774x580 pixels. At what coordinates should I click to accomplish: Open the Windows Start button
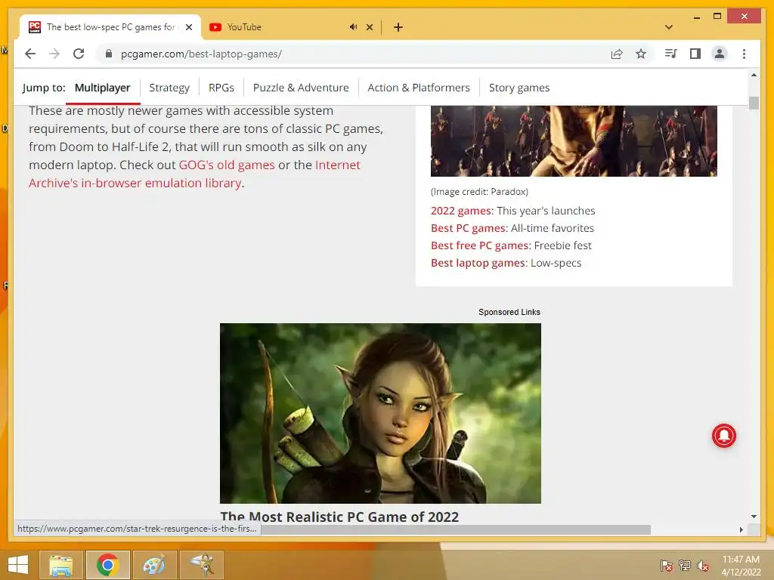(18, 565)
